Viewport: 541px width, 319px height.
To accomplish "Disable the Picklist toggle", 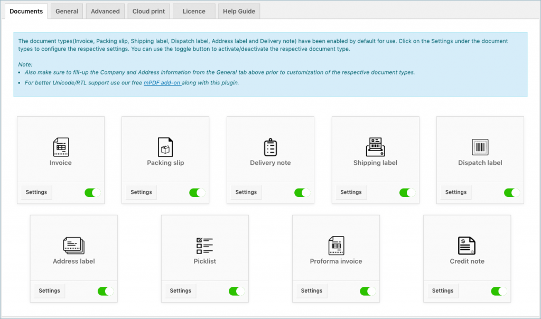I will coord(237,291).
